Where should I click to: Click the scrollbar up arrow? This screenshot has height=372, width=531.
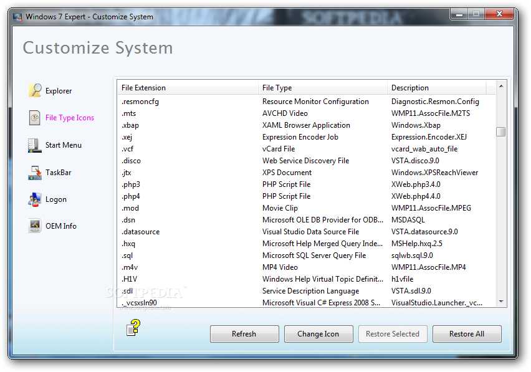(501, 87)
